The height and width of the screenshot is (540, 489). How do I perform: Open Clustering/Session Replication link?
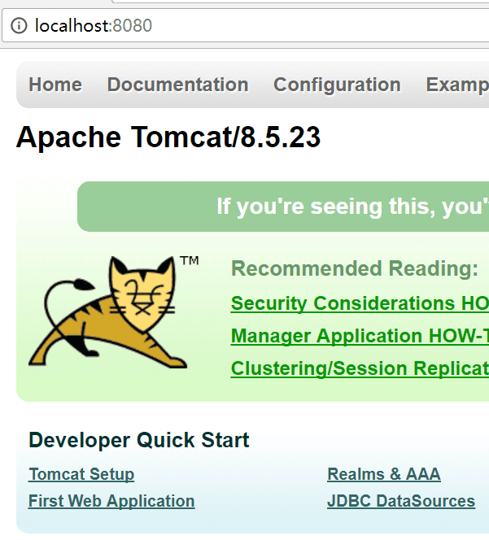tap(360, 368)
